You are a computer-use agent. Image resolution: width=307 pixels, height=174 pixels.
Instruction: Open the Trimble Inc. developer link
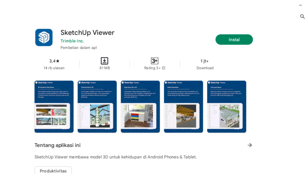(72, 41)
